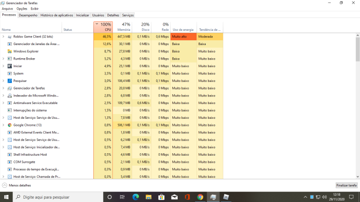
Task: Open the Windows Start menu button
Action: pyautogui.click(x=6, y=197)
